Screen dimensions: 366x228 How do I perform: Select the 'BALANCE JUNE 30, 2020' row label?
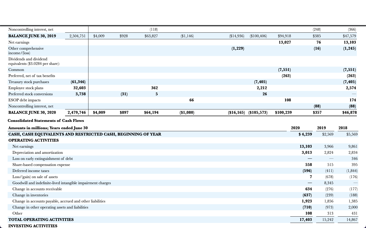[32, 112]
